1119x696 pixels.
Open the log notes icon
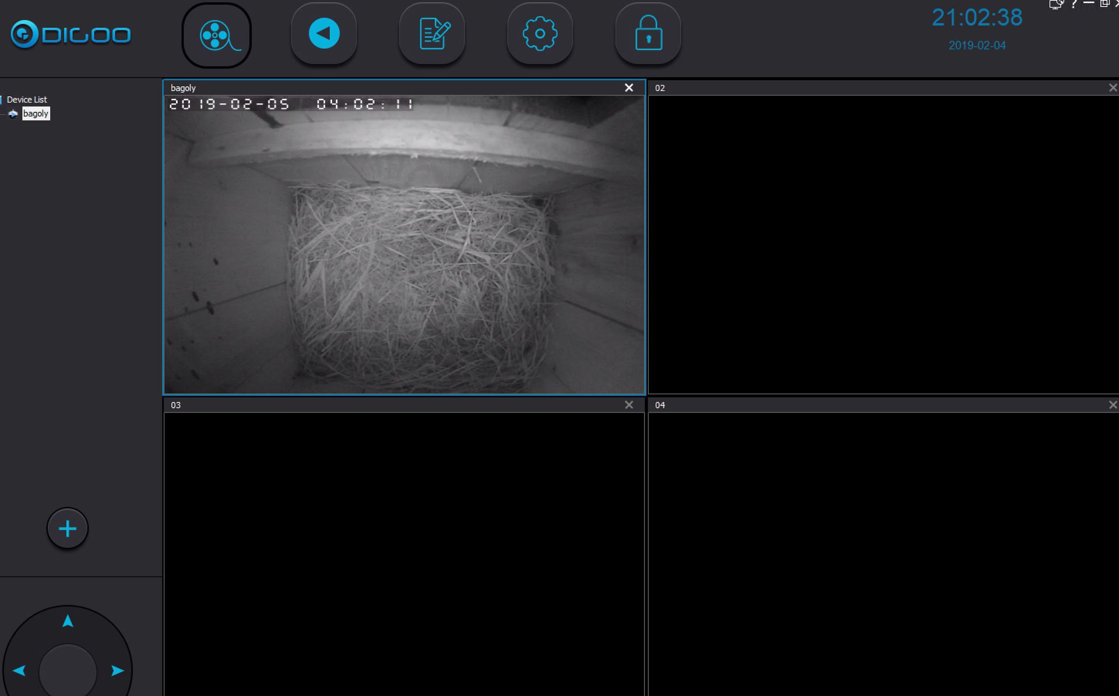click(x=432, y=34)
